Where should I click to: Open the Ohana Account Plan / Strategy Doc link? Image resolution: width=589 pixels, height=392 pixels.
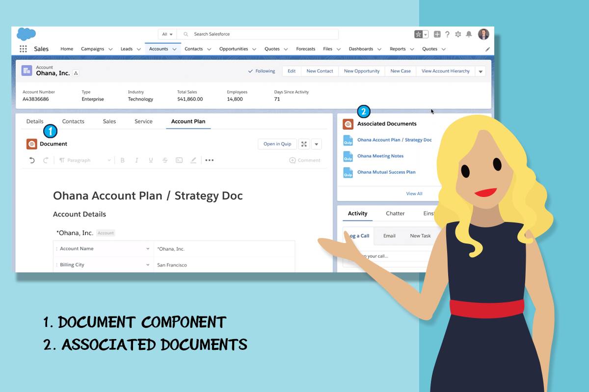tap(395, 140)
